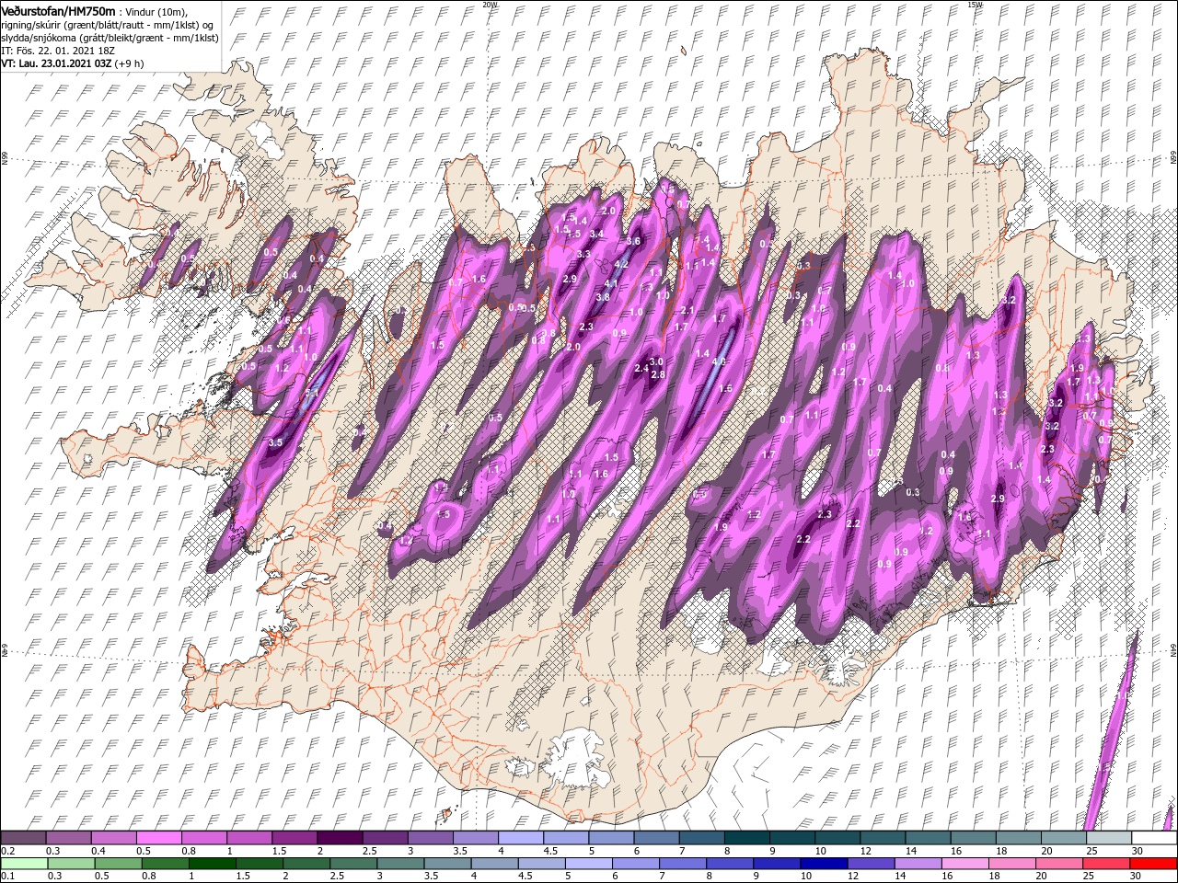Click the 3.6 precipitation value on the map
Image resolution: width=1178 pixels, height=883 pixels.
633,241
